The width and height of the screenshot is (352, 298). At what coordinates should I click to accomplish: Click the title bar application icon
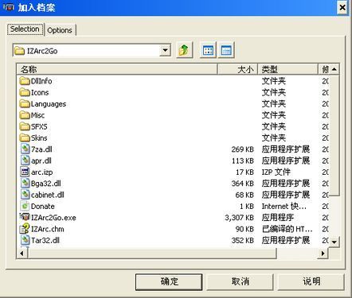point(8,7)
